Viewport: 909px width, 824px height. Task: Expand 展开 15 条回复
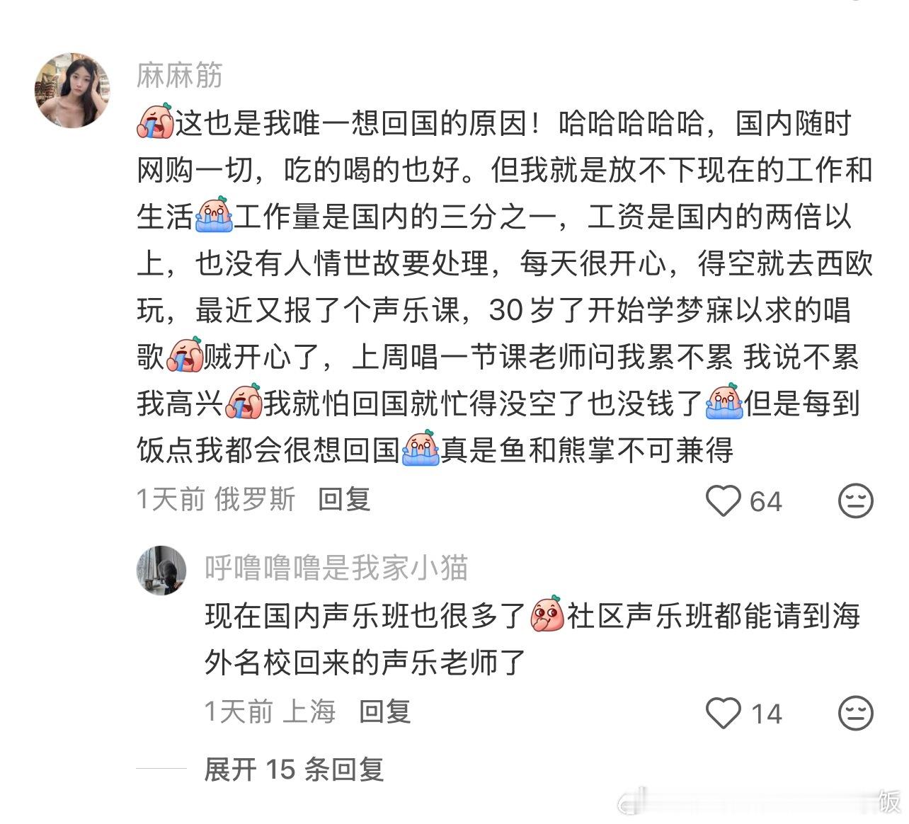pos(294,769)
